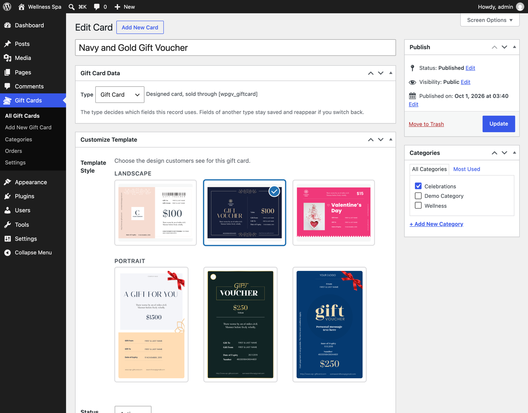Click the plus New icon in admin bar
Image resolution: width=528 pixels, height=413 pixels.
pyautogui.click(x=117, y=7)
